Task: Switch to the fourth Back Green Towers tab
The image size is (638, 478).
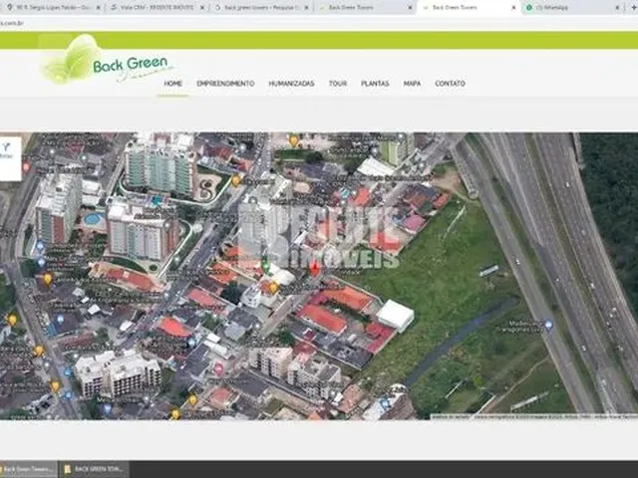Action: [364, 7]
